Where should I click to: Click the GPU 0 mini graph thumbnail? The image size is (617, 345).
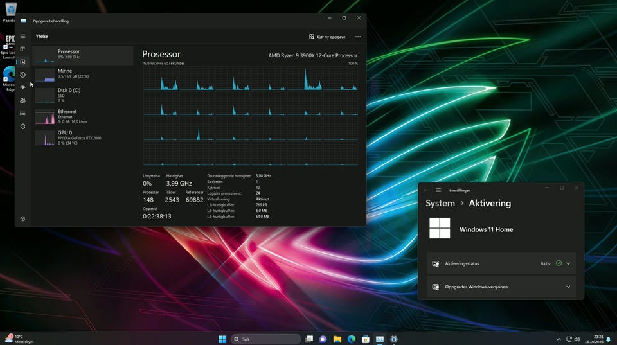(x=45, y=139)
